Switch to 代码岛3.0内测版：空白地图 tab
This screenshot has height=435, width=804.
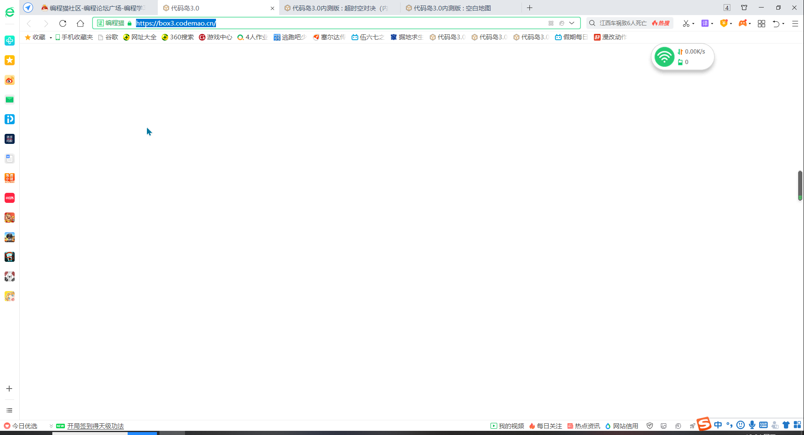pyautogui.click(x=460, y=8)
